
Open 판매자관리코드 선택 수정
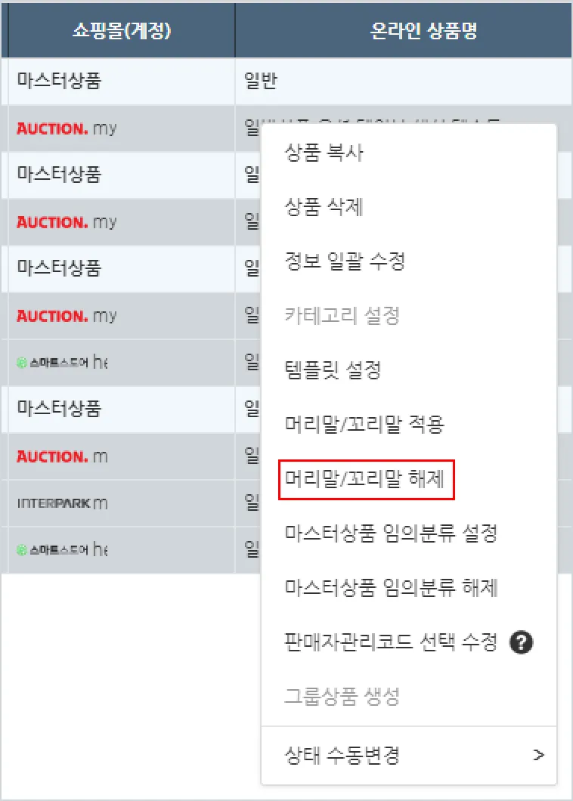pyautogui.click(x=390, y=643)
